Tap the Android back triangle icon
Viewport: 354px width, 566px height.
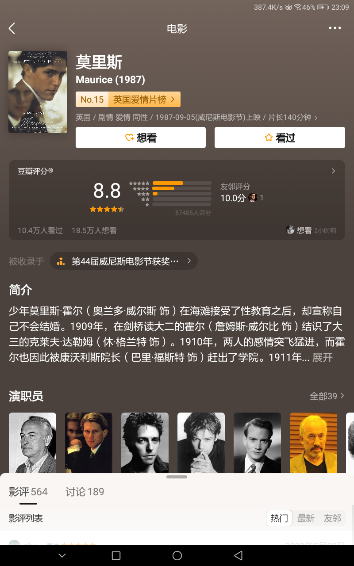tap(238, 555)
